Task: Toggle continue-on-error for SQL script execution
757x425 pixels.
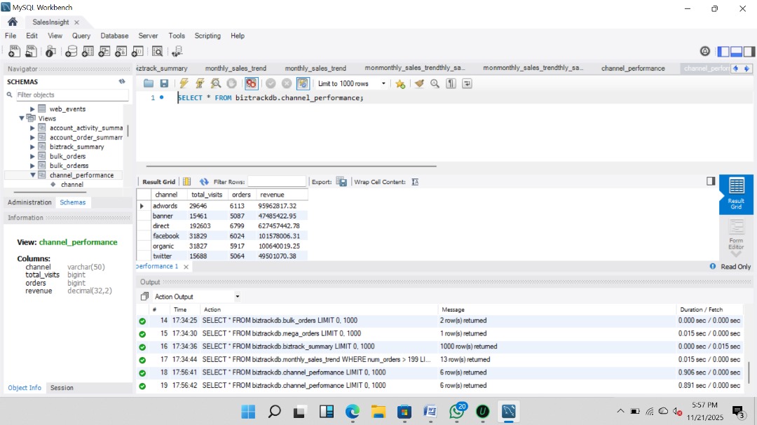Action: tap(252, 83)
